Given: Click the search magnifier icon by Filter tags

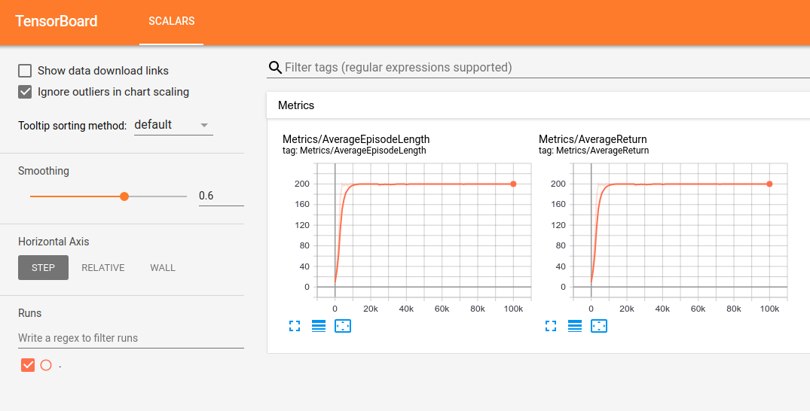Looking at the screenshot, I should pyautogui.click(x=275, y=68).
